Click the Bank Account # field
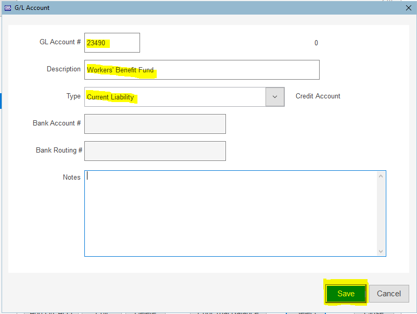This screenshot has width=417, height=314. [x=155, y=124]
